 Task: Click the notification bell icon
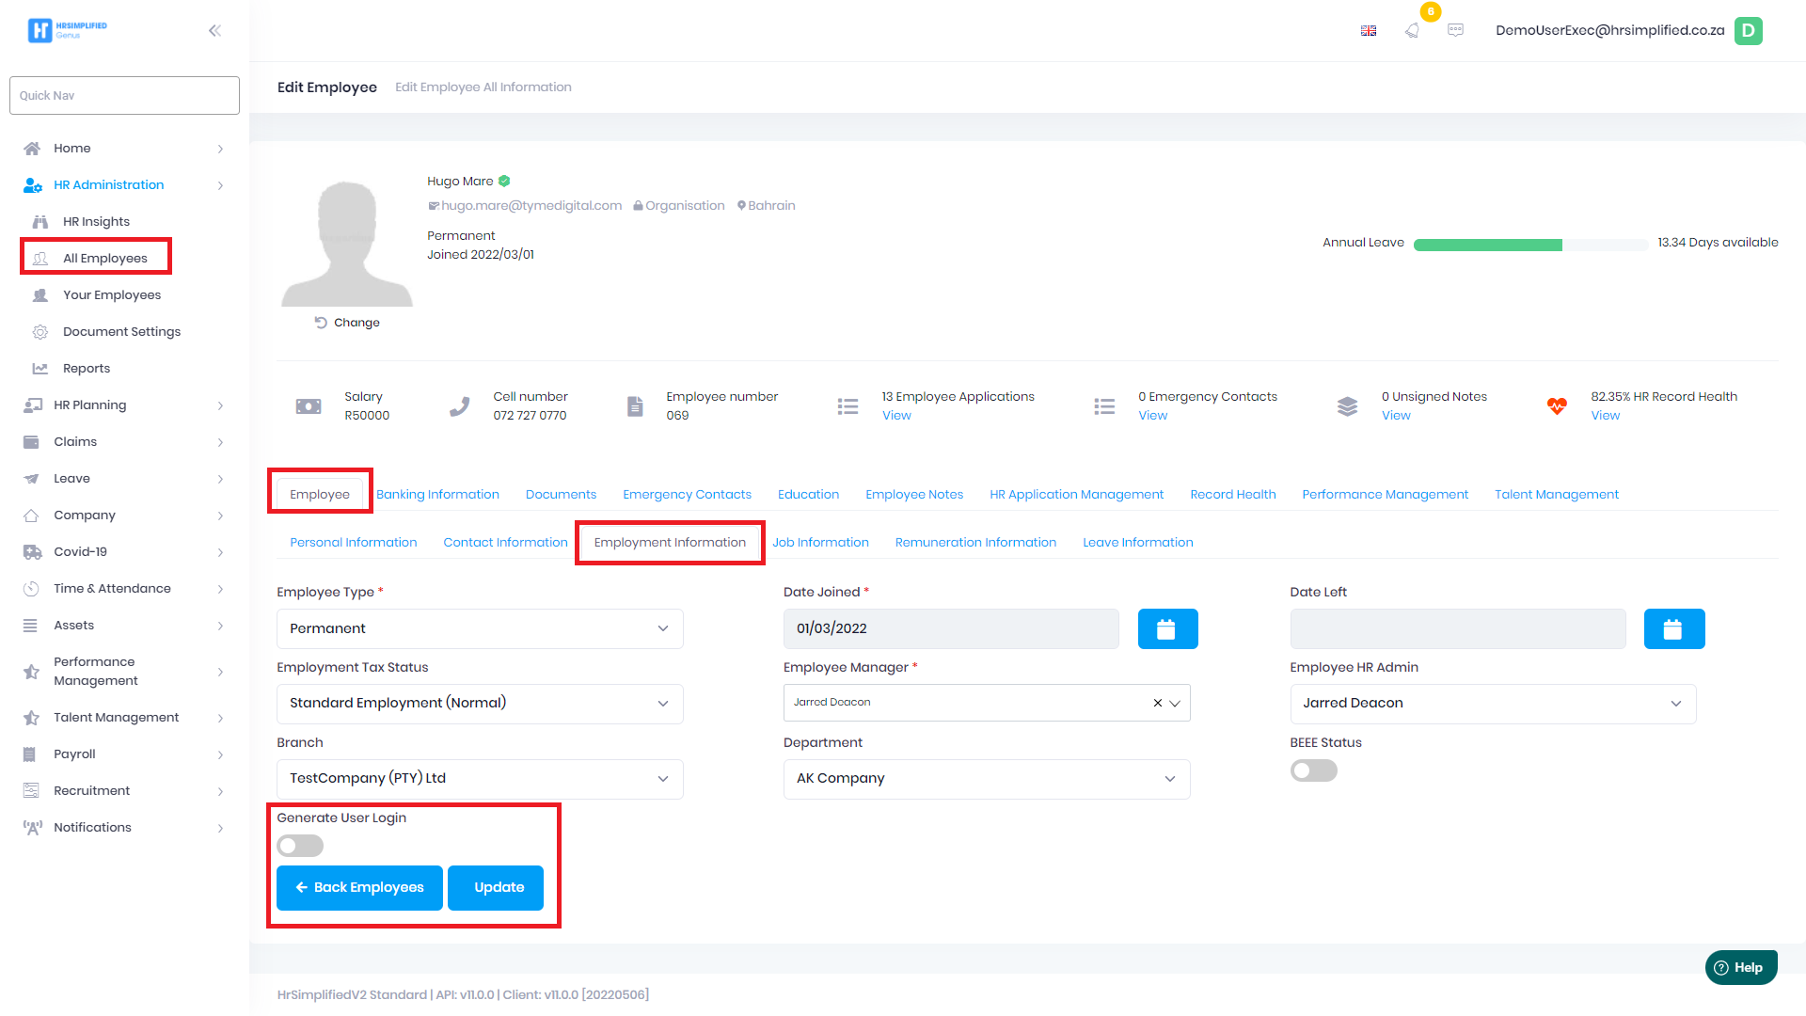1412,30
